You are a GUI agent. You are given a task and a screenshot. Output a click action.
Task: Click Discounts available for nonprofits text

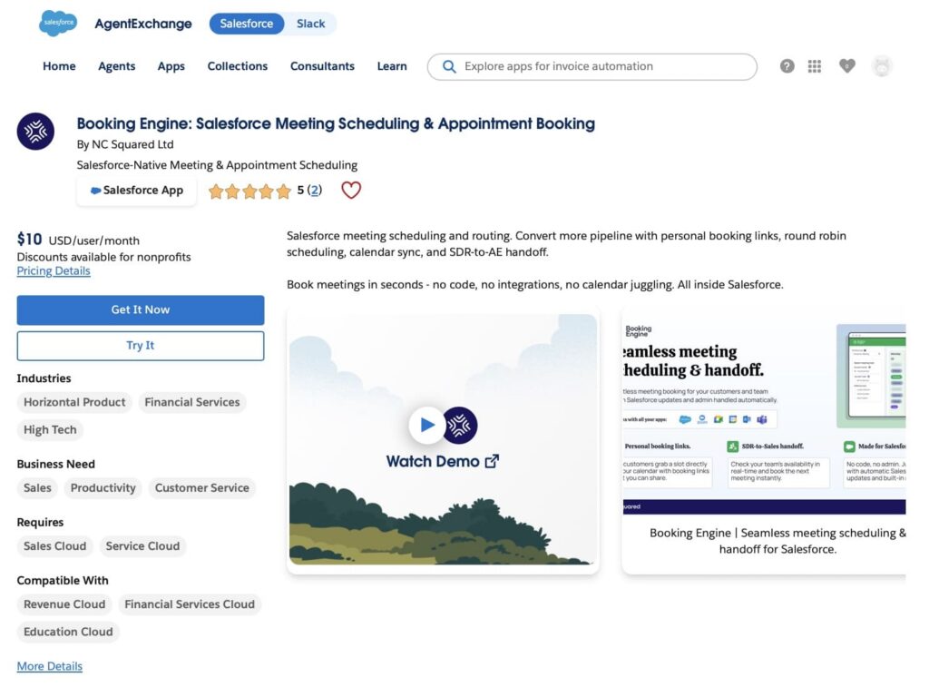[103, 257]
